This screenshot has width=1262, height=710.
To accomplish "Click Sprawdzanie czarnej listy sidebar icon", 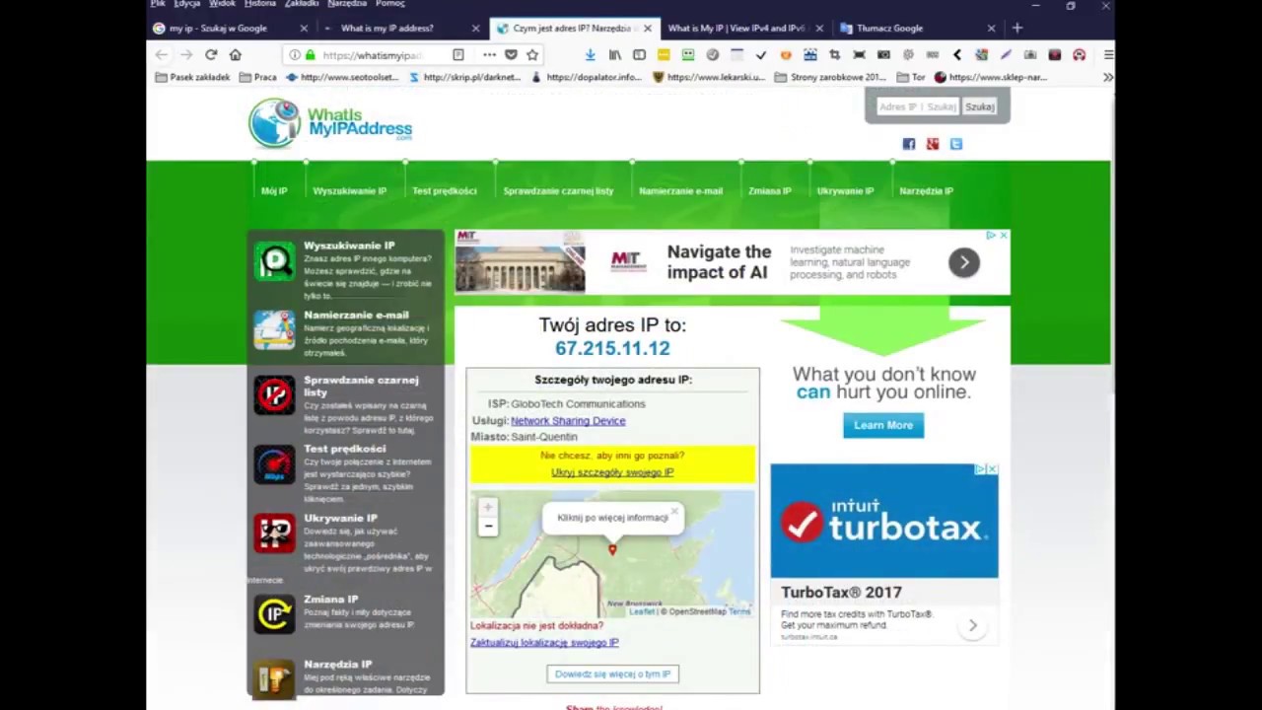I will coord(274,395).
